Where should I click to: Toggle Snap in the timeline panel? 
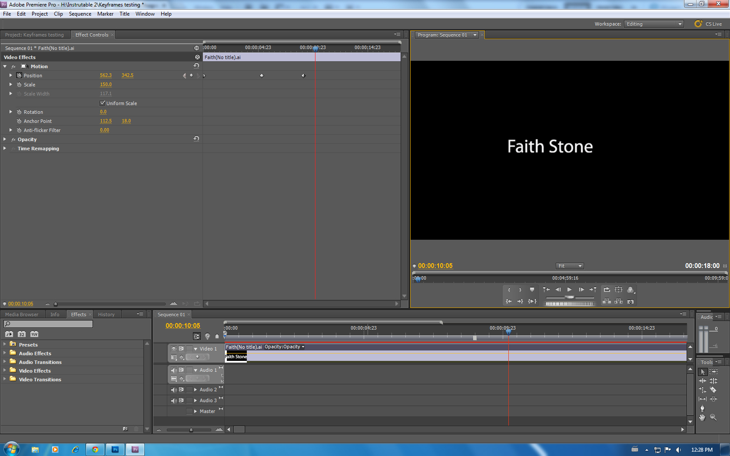pos(197,336)
